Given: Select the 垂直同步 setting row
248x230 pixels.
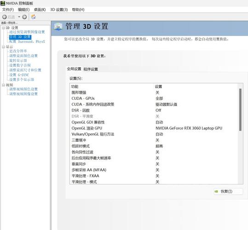Looking at the screenshot, I should tap(153, 164).
